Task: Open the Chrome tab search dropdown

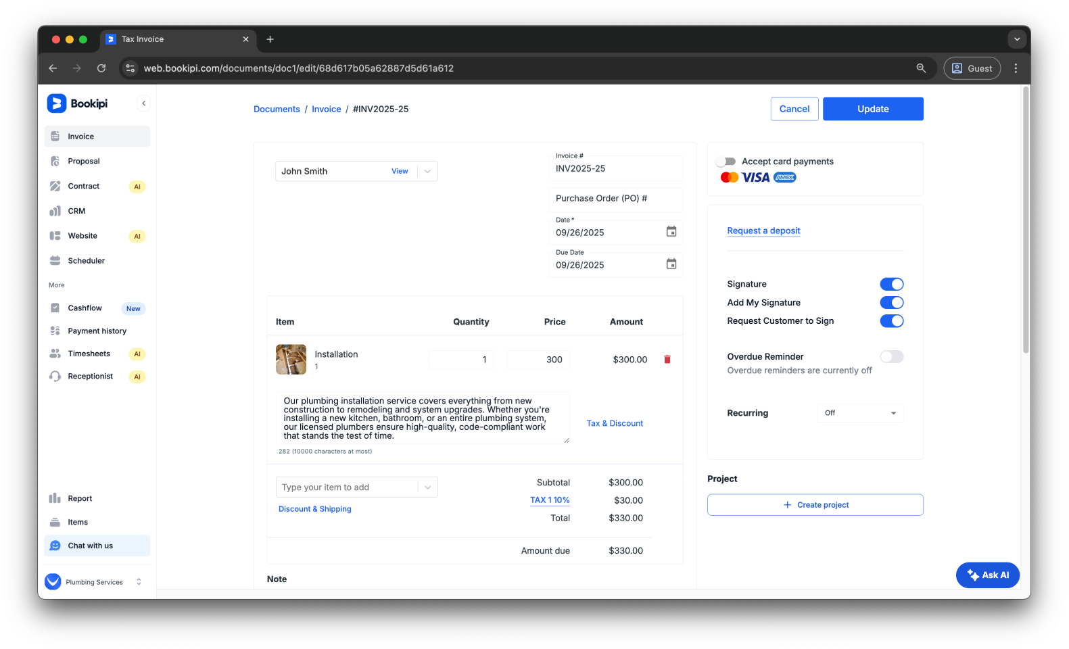Action: pos(1017,39)
